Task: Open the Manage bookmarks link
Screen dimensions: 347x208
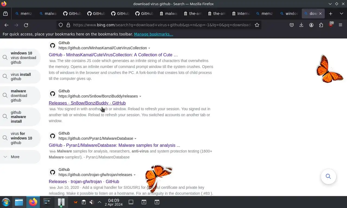Action: point(153,34)
